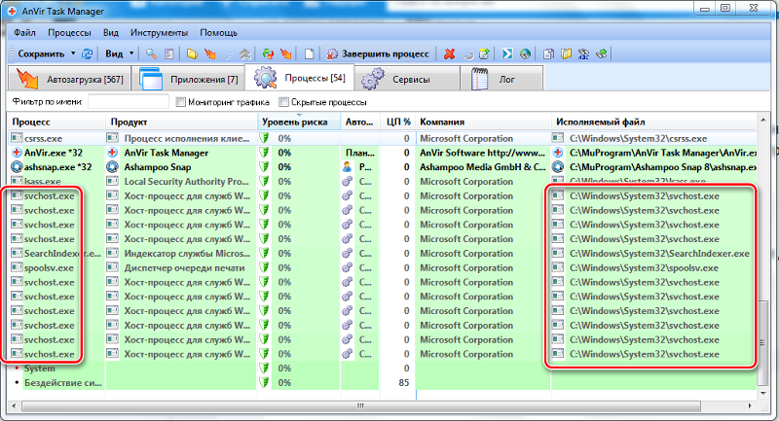Click in the Фильтр по имени input field

129,102
